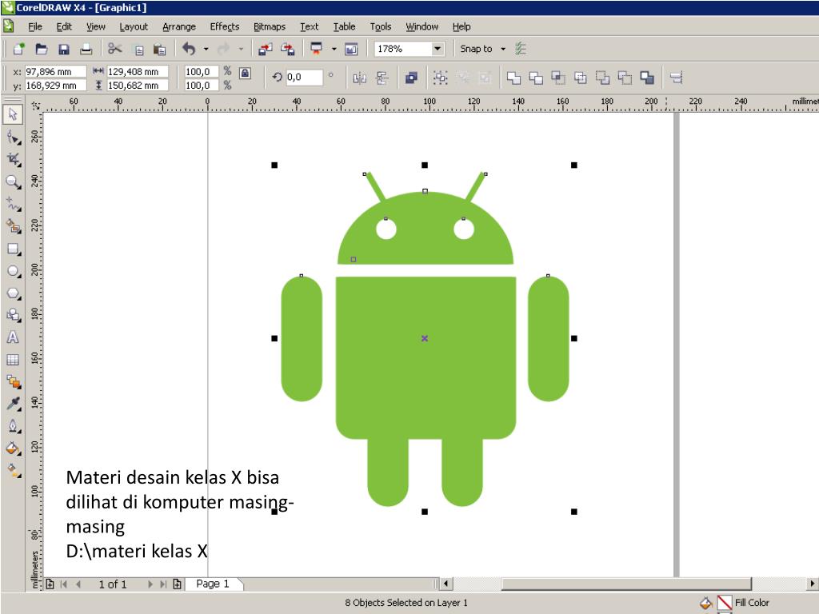Image resolution: width=819 pixels, height=614 pixels.
Task: Intersect the selected objects
Action: [558, 78]
